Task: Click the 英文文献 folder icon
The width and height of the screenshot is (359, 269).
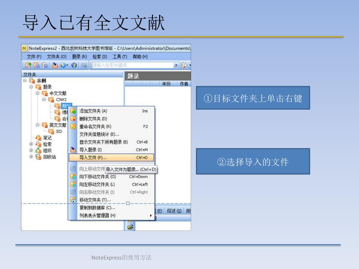Action: pos(45,125)
